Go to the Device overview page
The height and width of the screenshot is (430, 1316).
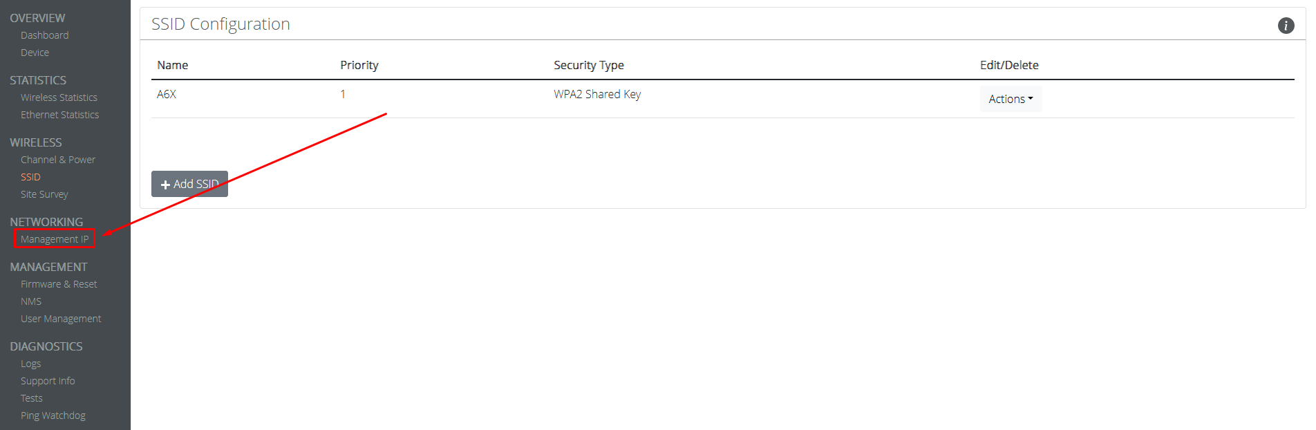pyautogui.click(x=35, y=53)
